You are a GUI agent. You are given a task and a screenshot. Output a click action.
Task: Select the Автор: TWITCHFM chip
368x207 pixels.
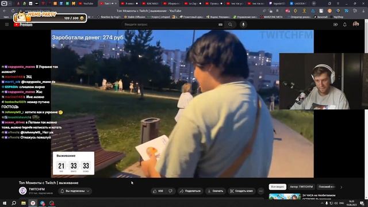[301, 187]
